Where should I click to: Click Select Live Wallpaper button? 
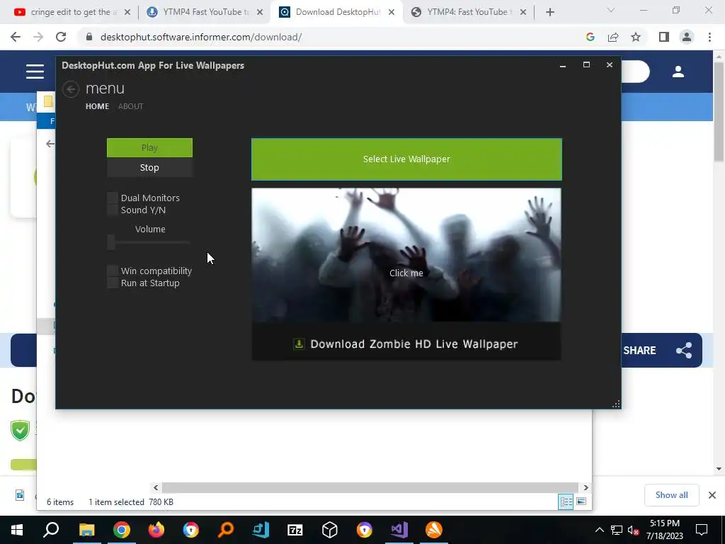pyautogui.click(x=406, y=159)
